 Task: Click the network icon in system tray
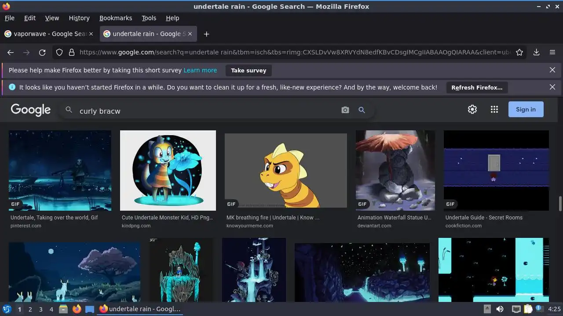pos(516,309)
